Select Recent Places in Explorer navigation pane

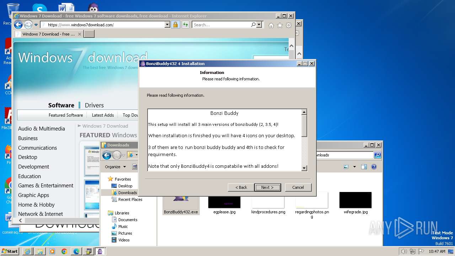130,199
